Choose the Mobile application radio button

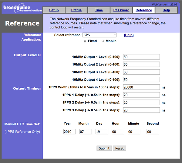coord(103,41)
